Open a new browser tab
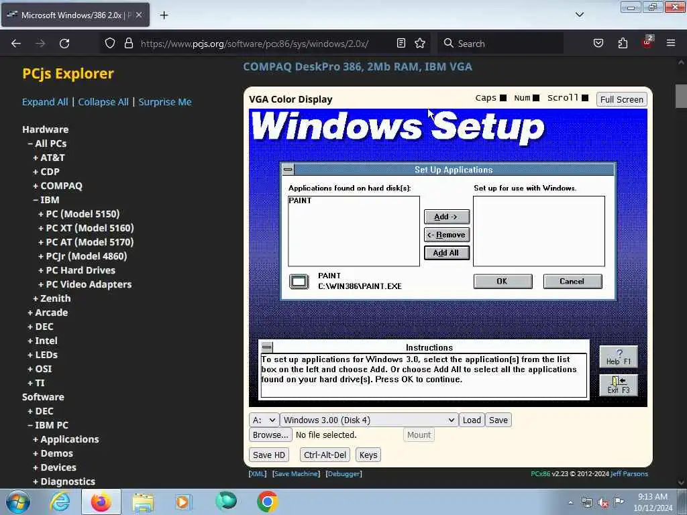The height and width of the screenshot is (515, 687). (164, 15)
